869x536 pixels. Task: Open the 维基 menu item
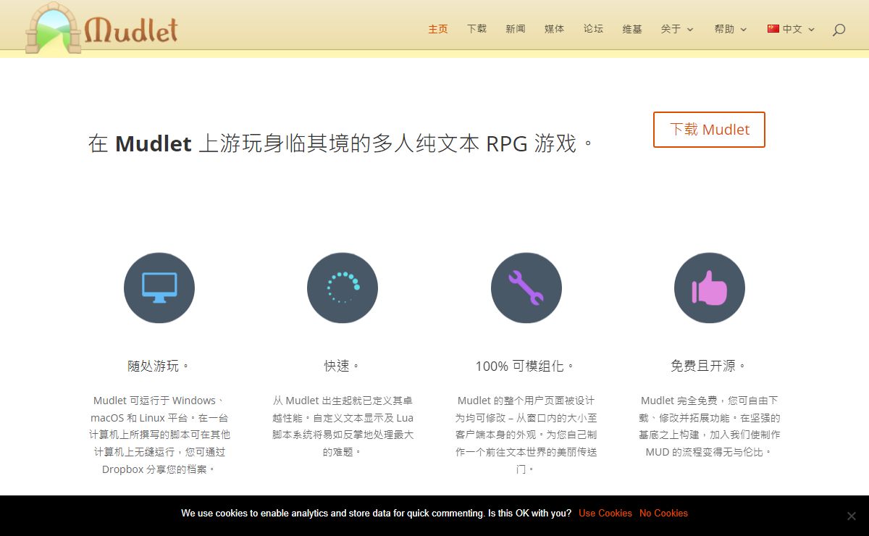(x=632, y=29)
